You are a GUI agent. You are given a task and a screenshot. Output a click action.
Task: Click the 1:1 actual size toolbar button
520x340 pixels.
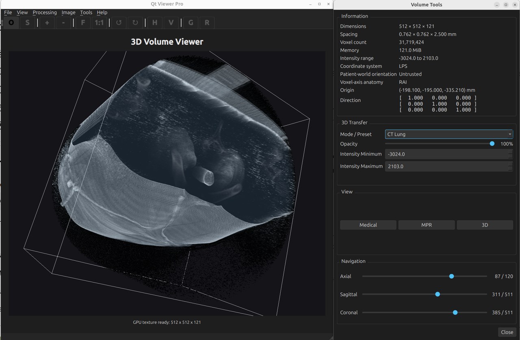(x=99, y=23)
